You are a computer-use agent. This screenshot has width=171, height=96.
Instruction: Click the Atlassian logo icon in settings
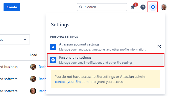point(53,47)
